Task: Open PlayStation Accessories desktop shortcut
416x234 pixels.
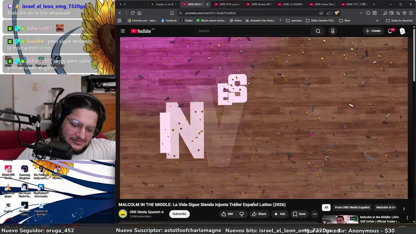Action: click(x=41, y=190)
